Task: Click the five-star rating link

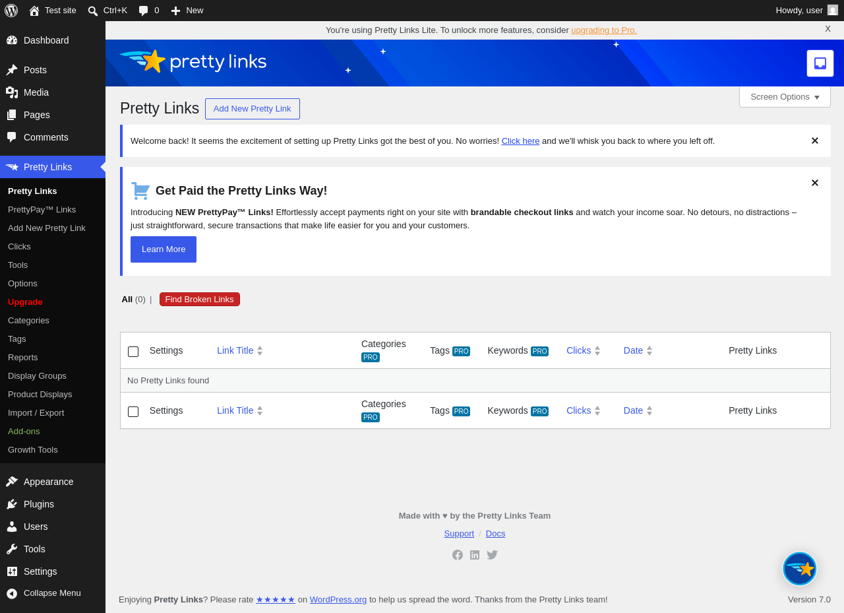Action: pos(276,599)
